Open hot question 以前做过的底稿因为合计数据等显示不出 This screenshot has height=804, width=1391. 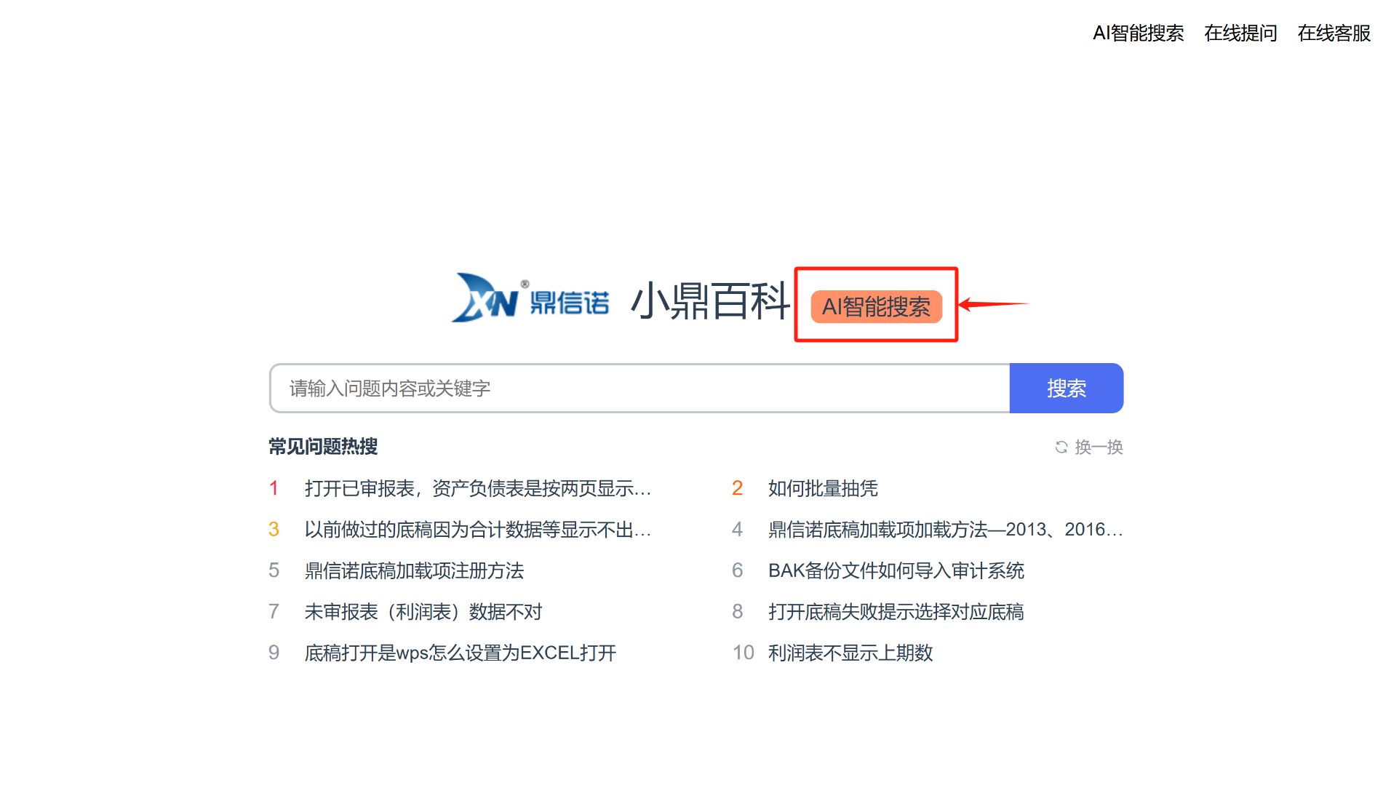pos(477,529)
